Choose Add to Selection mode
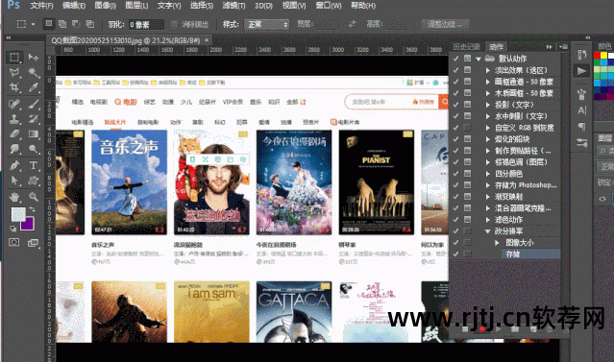The width and height of the screenshot is (614, 362). (x=62, y=24)
